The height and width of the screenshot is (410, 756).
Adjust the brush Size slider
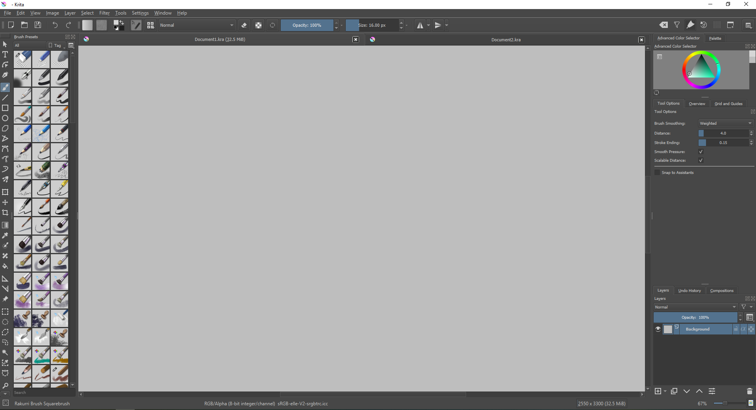pos(372,25)
